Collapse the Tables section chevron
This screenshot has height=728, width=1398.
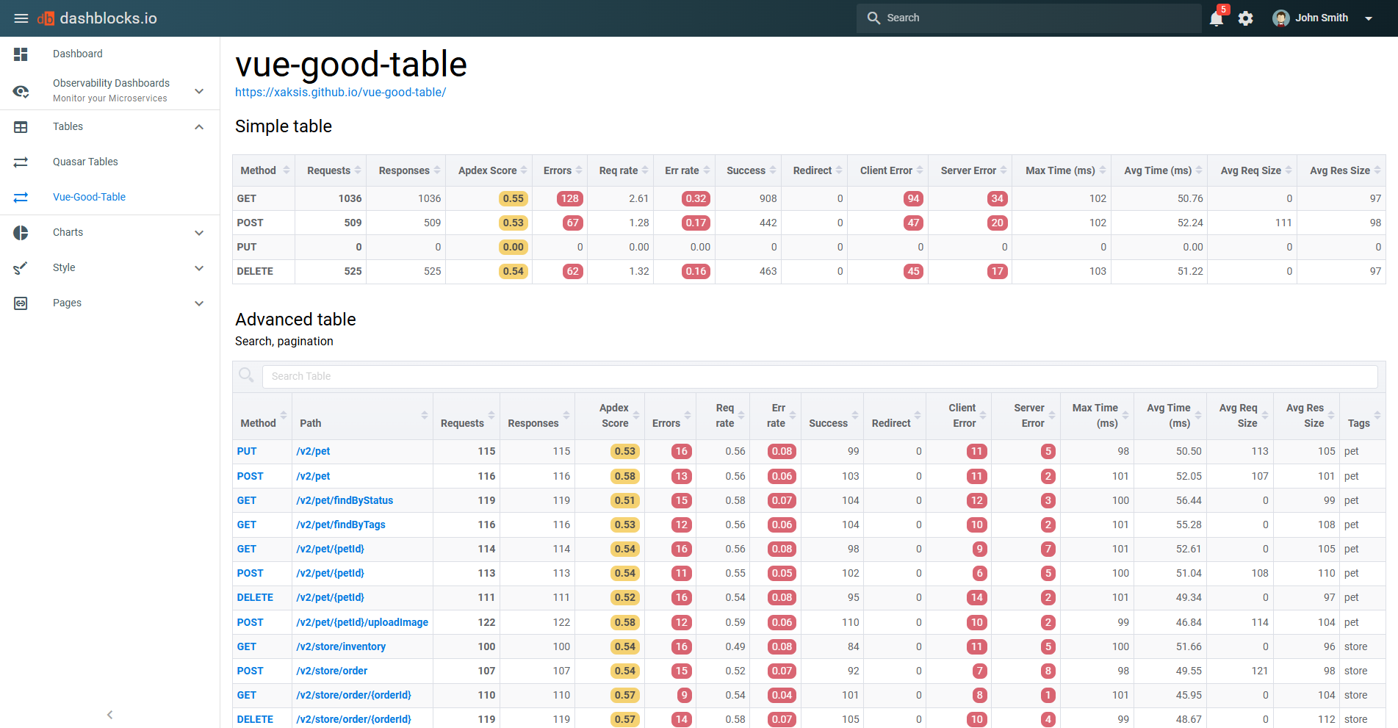click(x=199, y=127)
